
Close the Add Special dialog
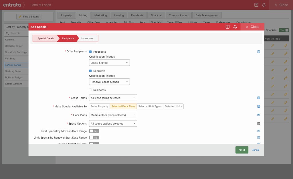tap(252, 27)
